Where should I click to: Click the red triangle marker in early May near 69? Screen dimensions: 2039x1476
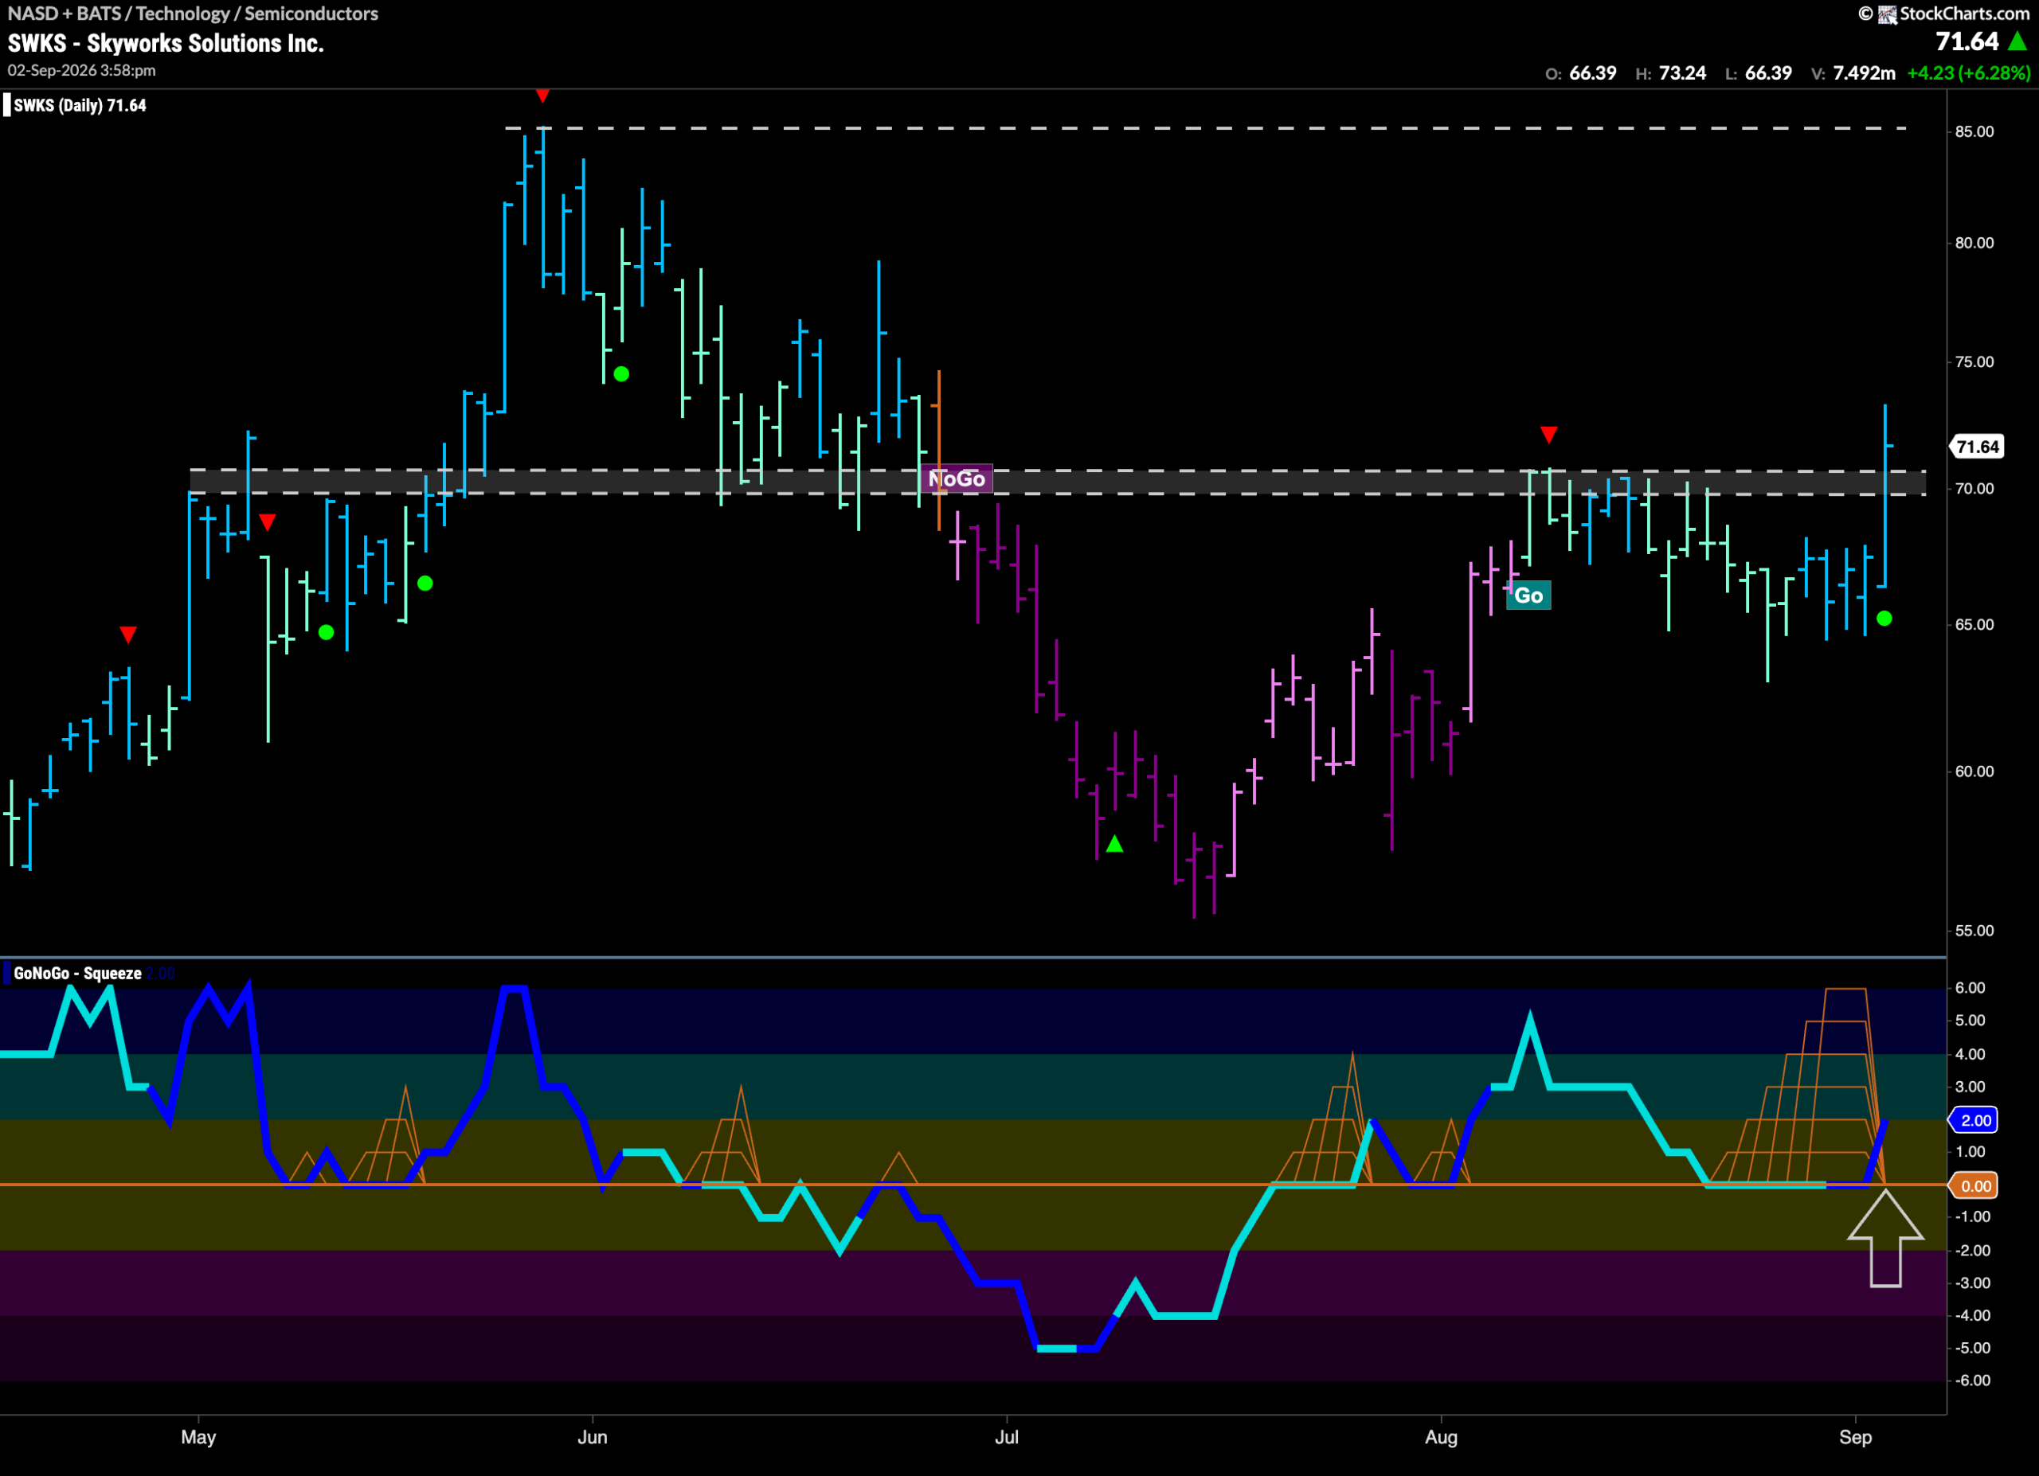click(267, 522)
